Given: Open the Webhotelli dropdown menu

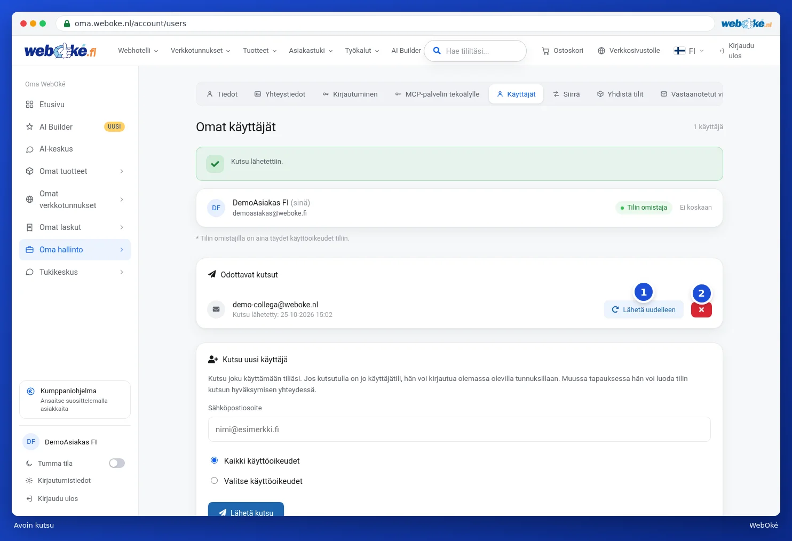Looking at the screenshot, I should coord(138,51).
